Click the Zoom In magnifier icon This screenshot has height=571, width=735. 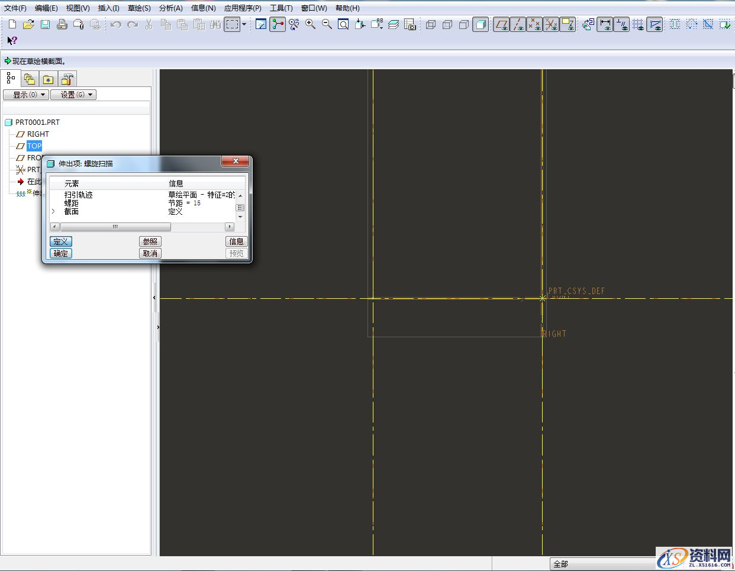[310, 24]
